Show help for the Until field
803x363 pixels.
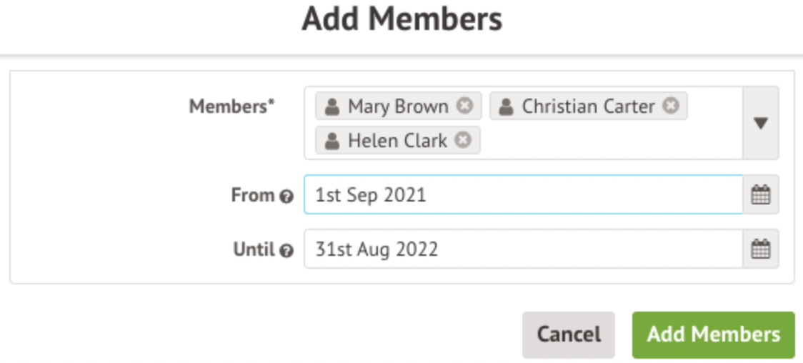[x=286, y=251]
